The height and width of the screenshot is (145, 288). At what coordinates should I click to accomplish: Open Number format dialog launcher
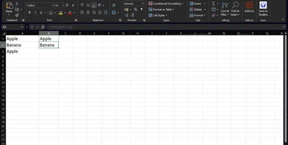point(144,20)
